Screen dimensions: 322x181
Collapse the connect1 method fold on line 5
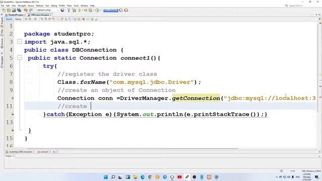(x=20, y=58)
